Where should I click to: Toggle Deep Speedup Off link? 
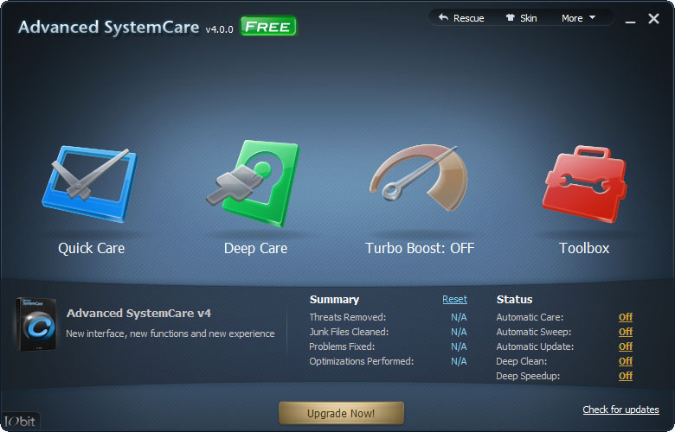[x=626, y=376]
